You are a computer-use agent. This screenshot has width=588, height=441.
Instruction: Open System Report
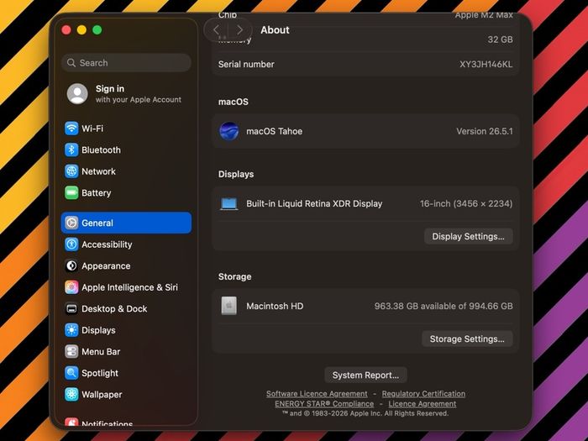[365, 375]
